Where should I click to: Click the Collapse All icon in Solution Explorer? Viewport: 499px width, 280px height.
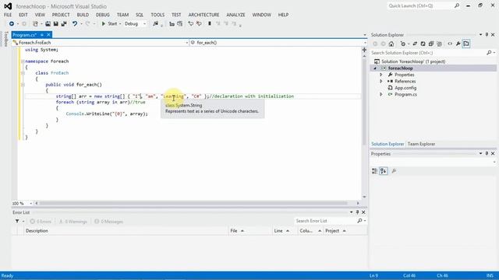[431, 44]
